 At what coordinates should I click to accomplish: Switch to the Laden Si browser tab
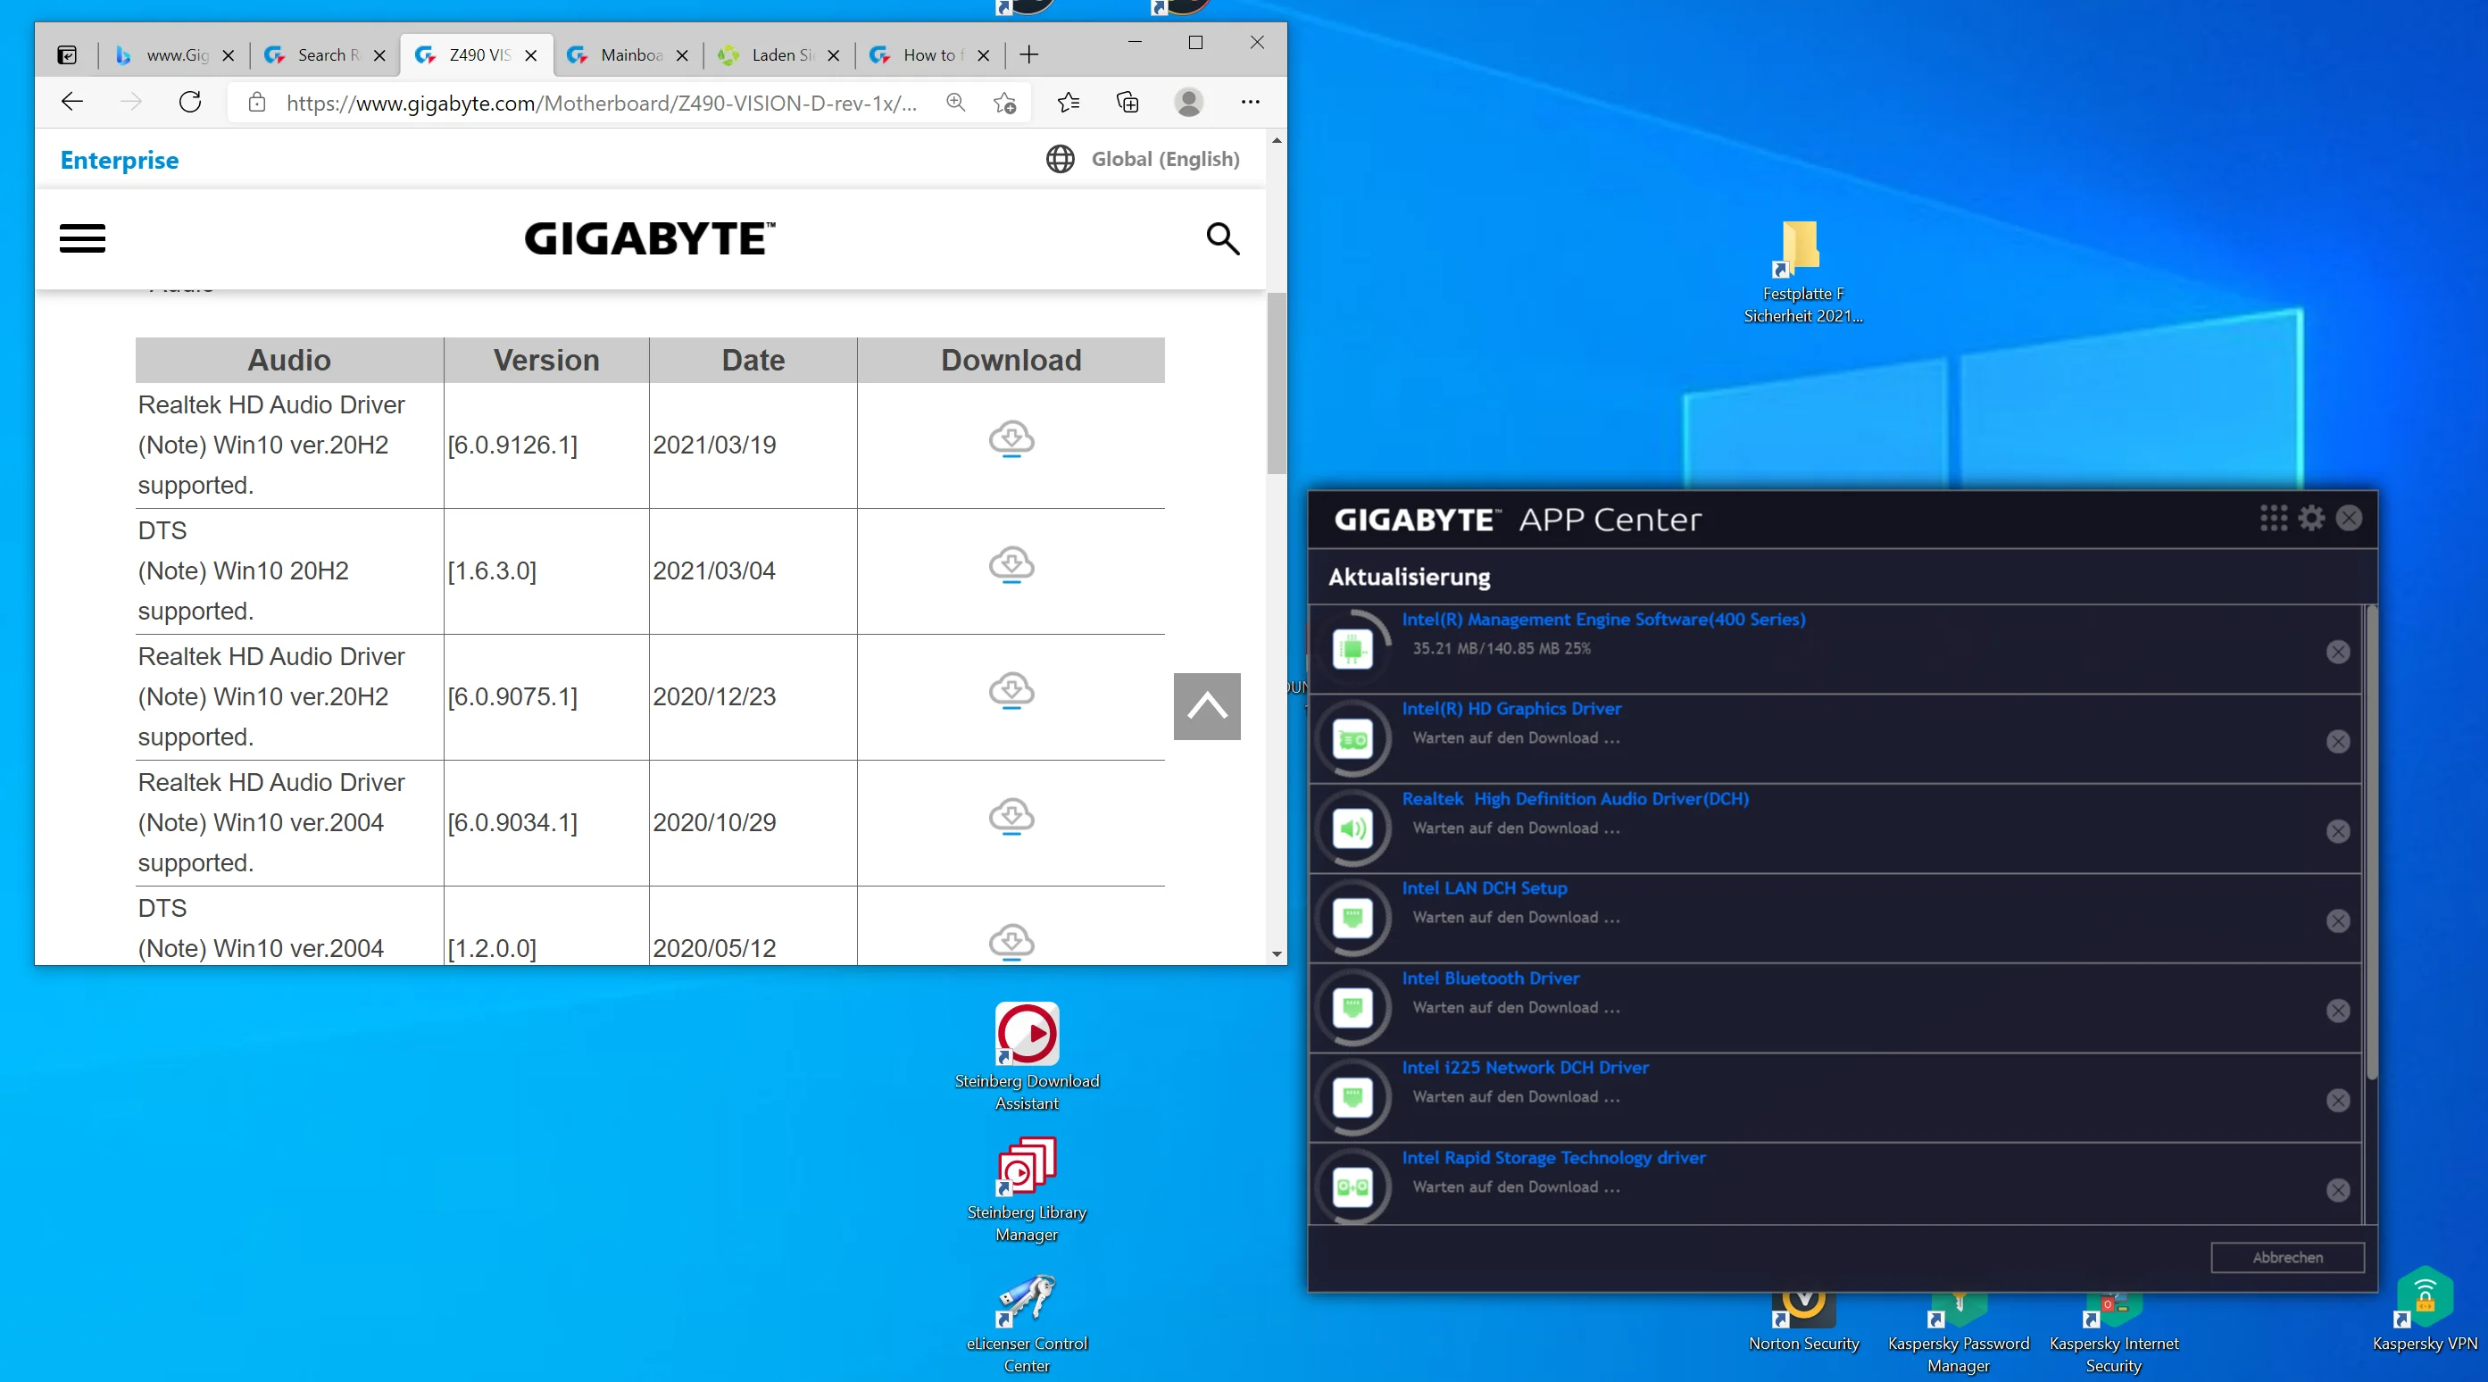coord(779,55)
